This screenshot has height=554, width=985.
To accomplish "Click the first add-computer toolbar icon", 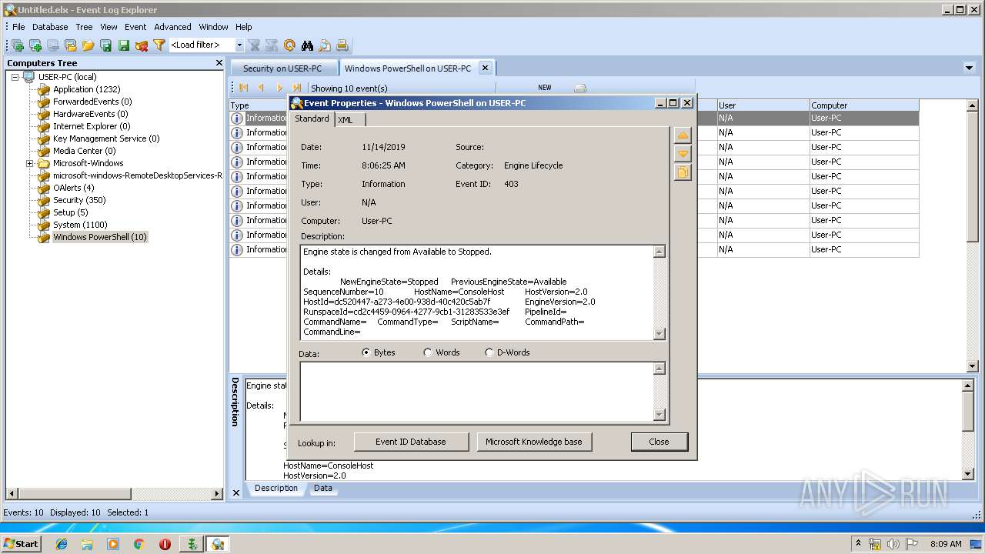I will [x=18, y=45].
